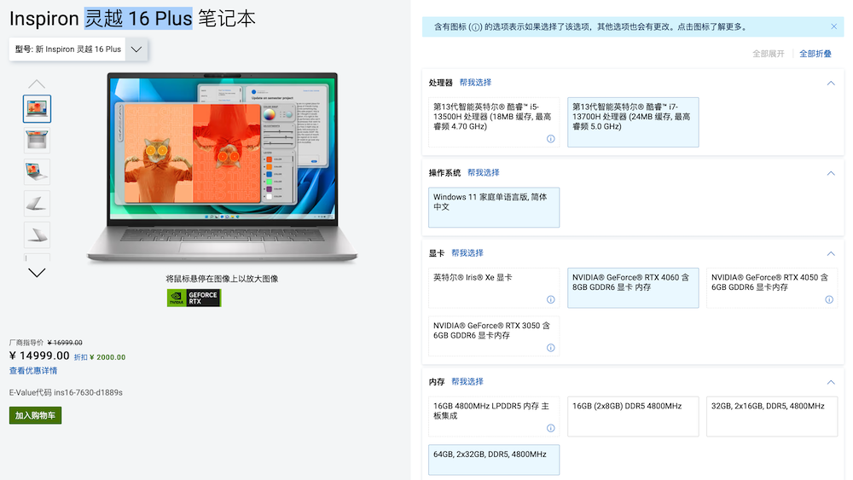Image resolution: width=853 pixels, height=480 pixels.
Task: Select the first laptop thumbnail image
Action: point(37,109)
